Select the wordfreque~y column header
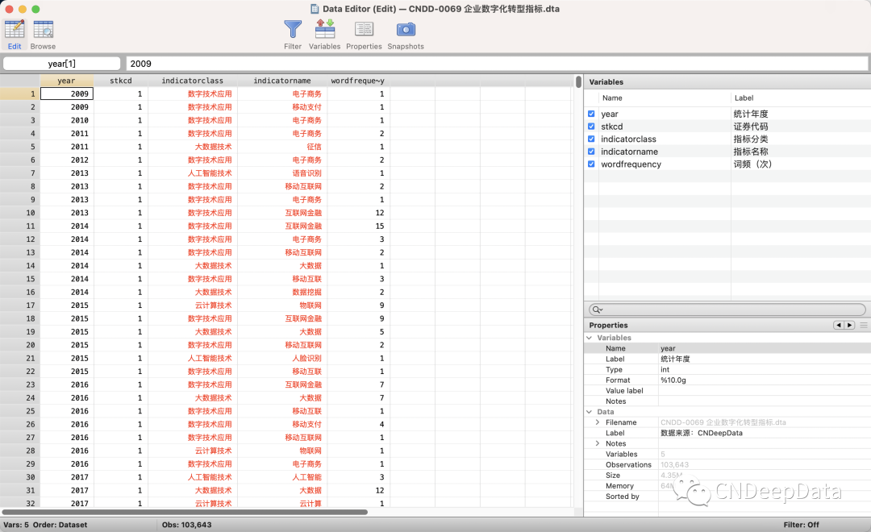The width and height of the screenshot is (871, 532). (358, 81)
